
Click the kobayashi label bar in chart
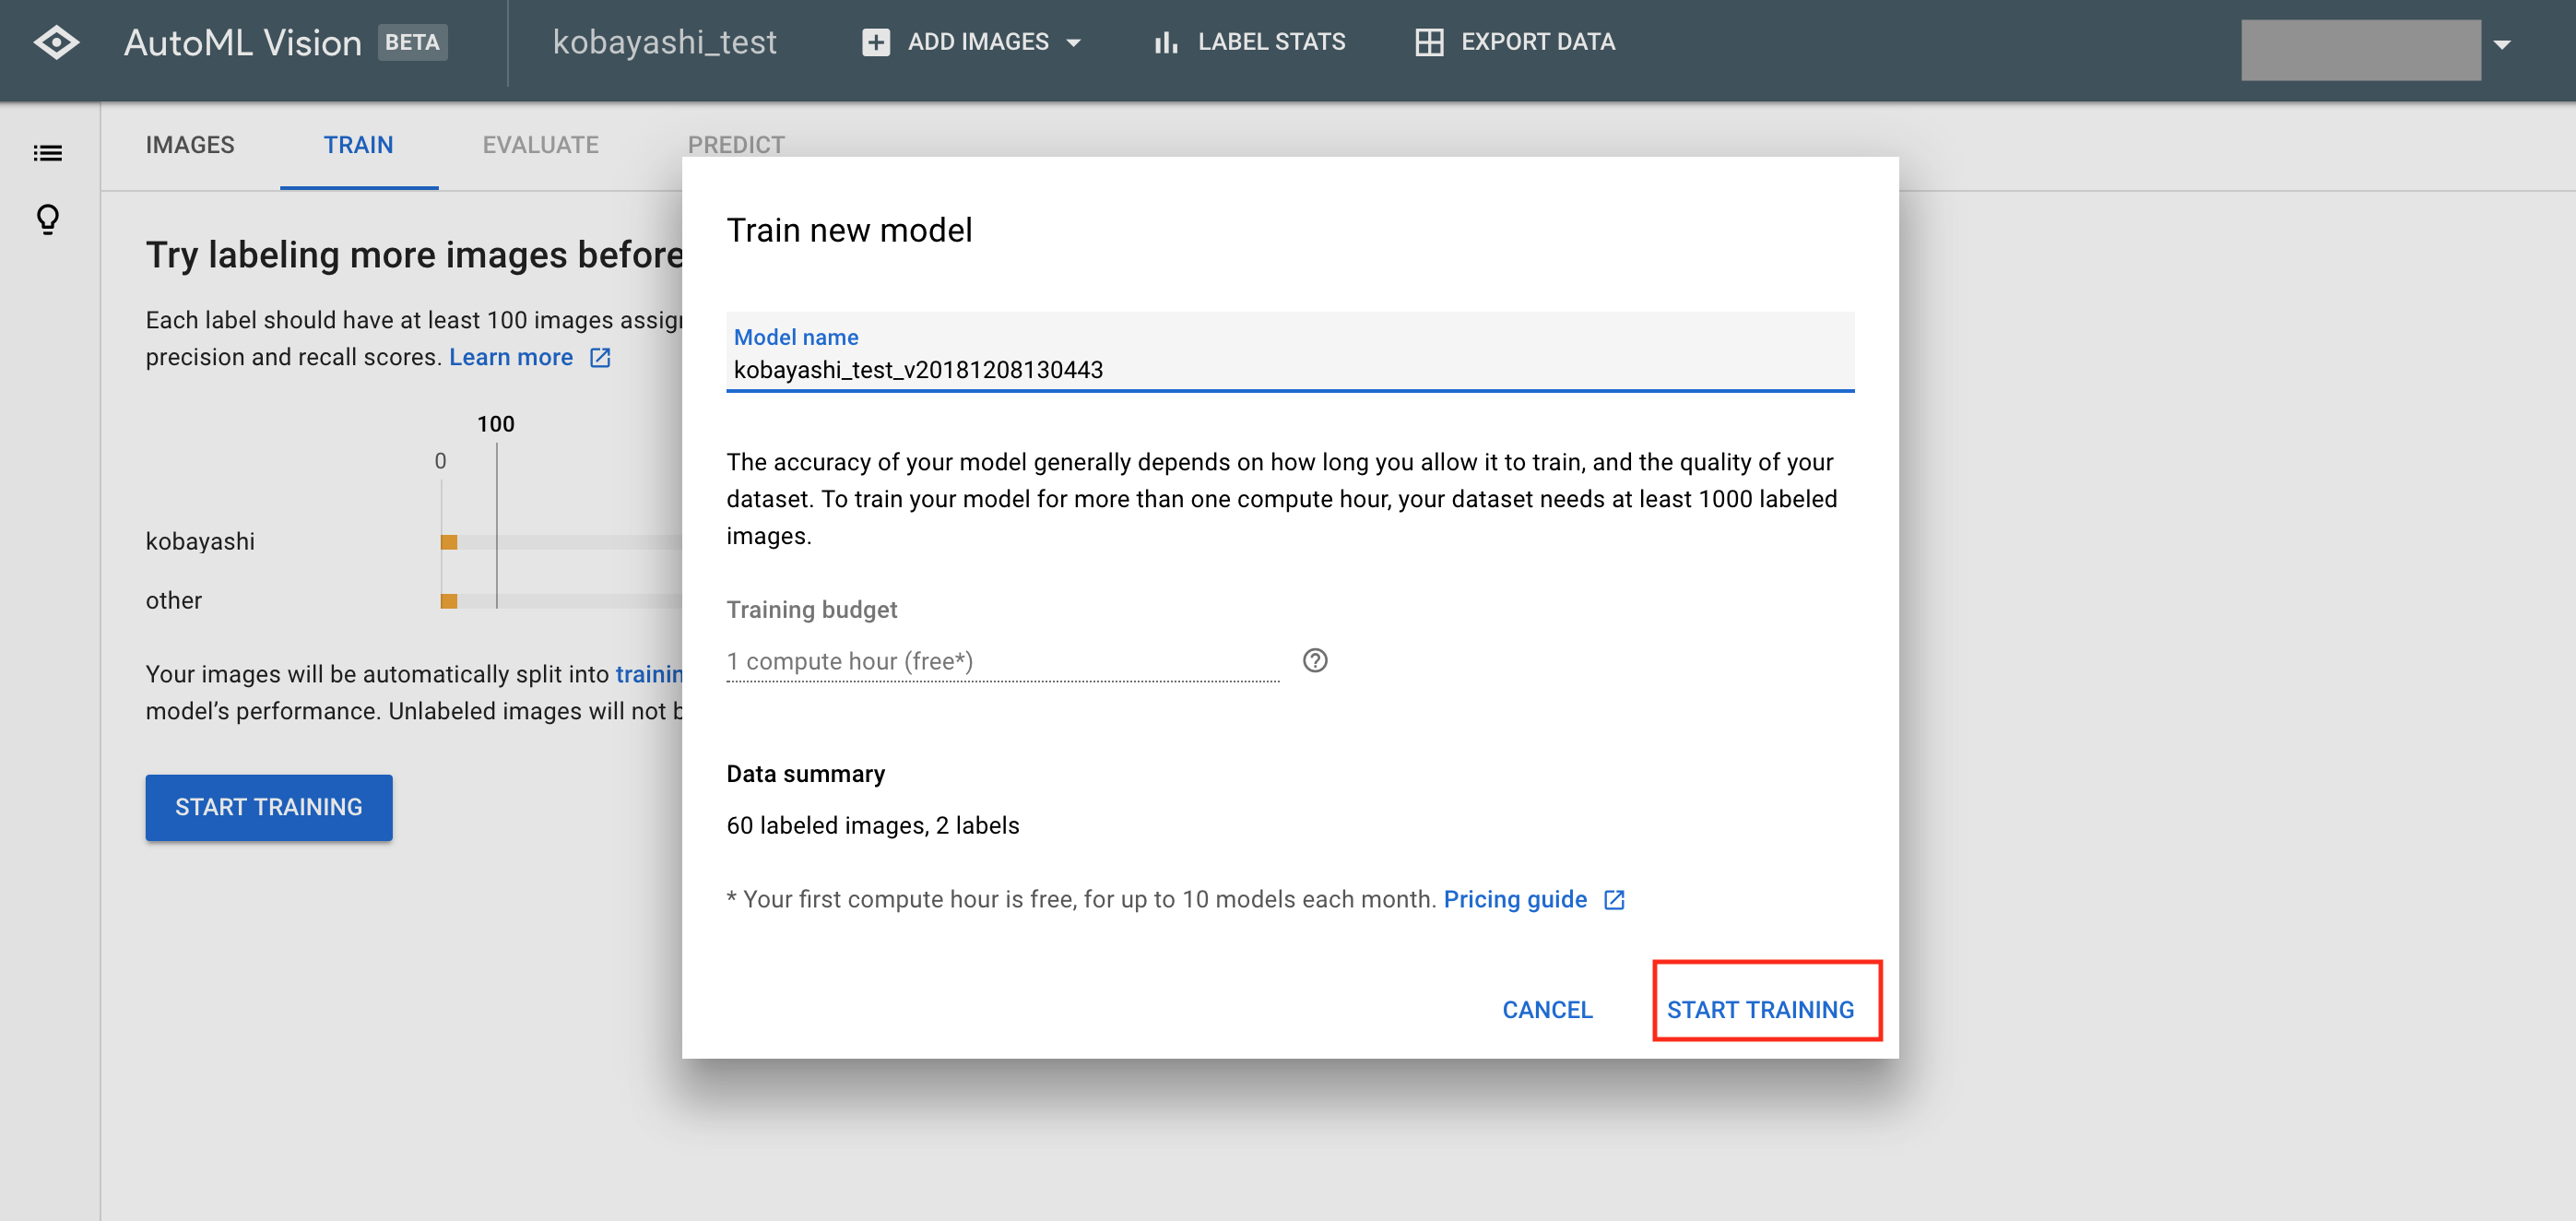coord(448,541)
